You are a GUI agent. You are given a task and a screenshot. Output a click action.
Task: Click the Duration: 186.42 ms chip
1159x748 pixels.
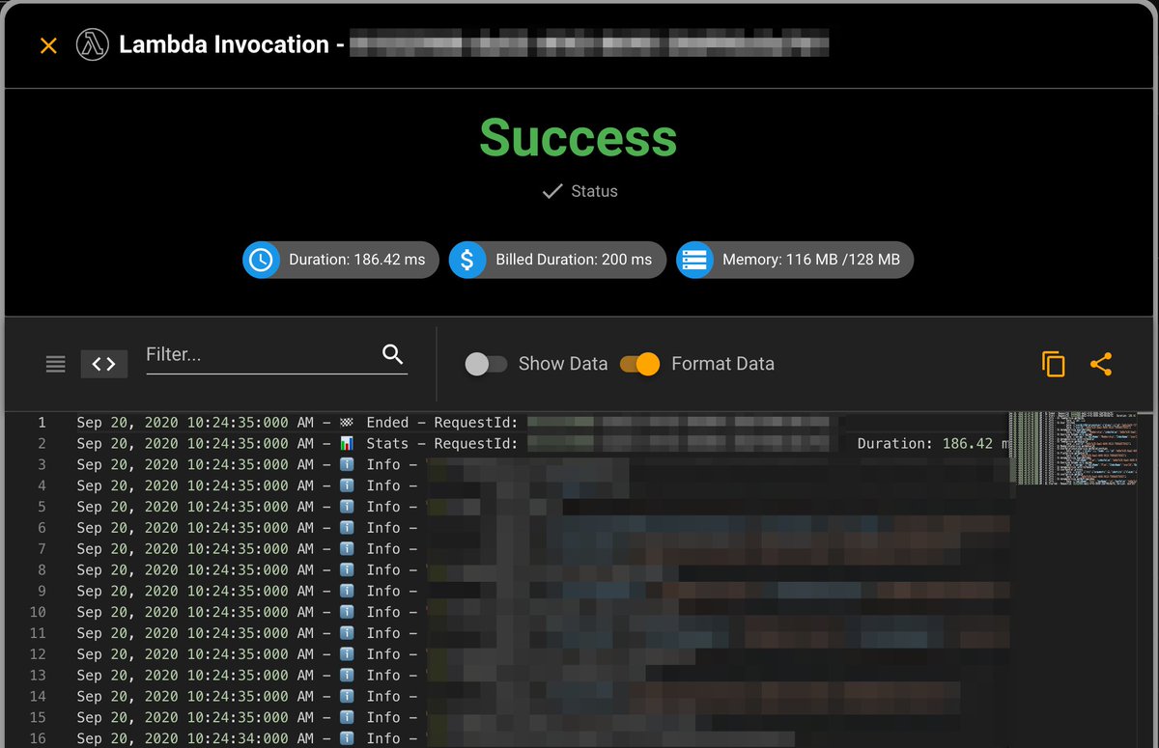pos(341,260)
